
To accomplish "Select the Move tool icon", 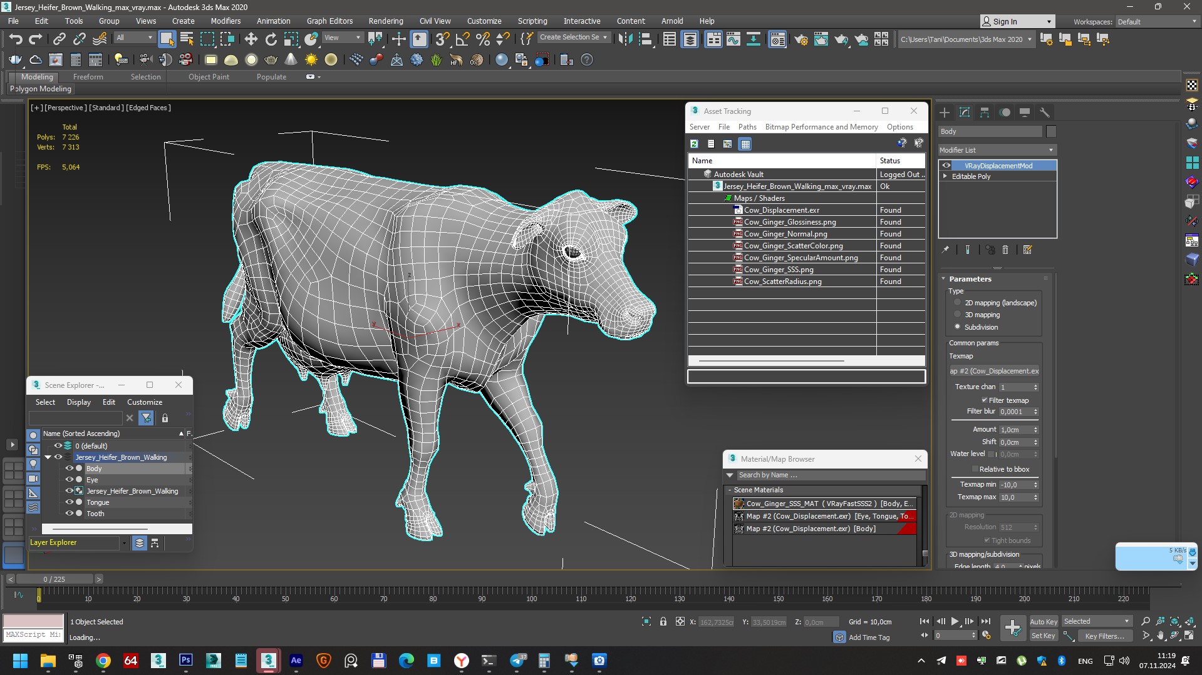I will tap(251, 39).
